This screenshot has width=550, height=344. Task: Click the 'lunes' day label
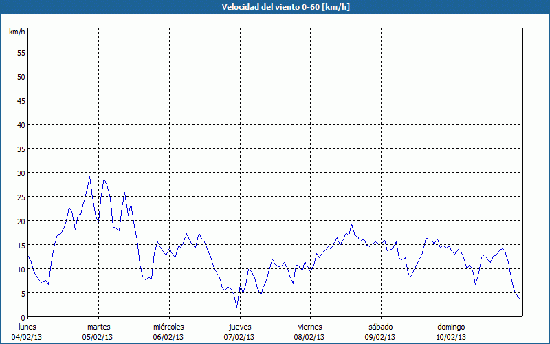click(27, 327)
